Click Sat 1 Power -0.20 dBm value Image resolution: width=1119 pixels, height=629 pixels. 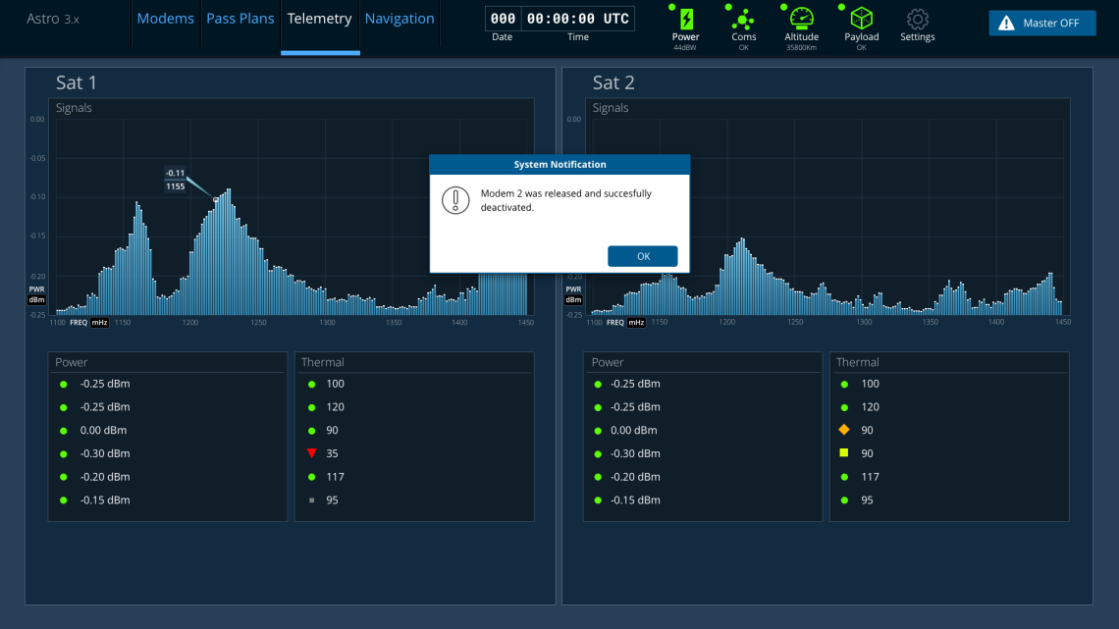[x=105, y=476]
